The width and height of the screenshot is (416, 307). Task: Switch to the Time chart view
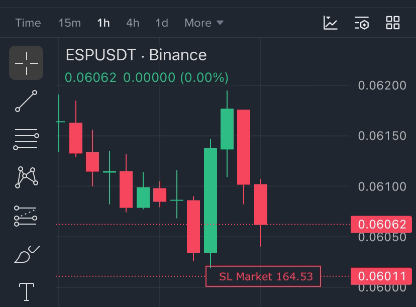pos(28,23)
